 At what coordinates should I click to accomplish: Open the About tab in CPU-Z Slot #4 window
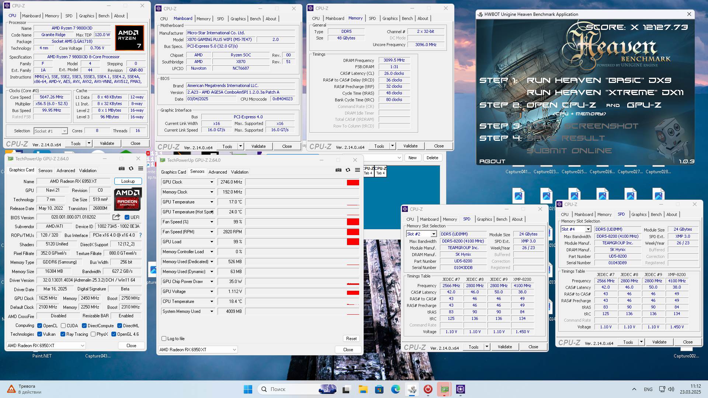[x=672, y=214]
